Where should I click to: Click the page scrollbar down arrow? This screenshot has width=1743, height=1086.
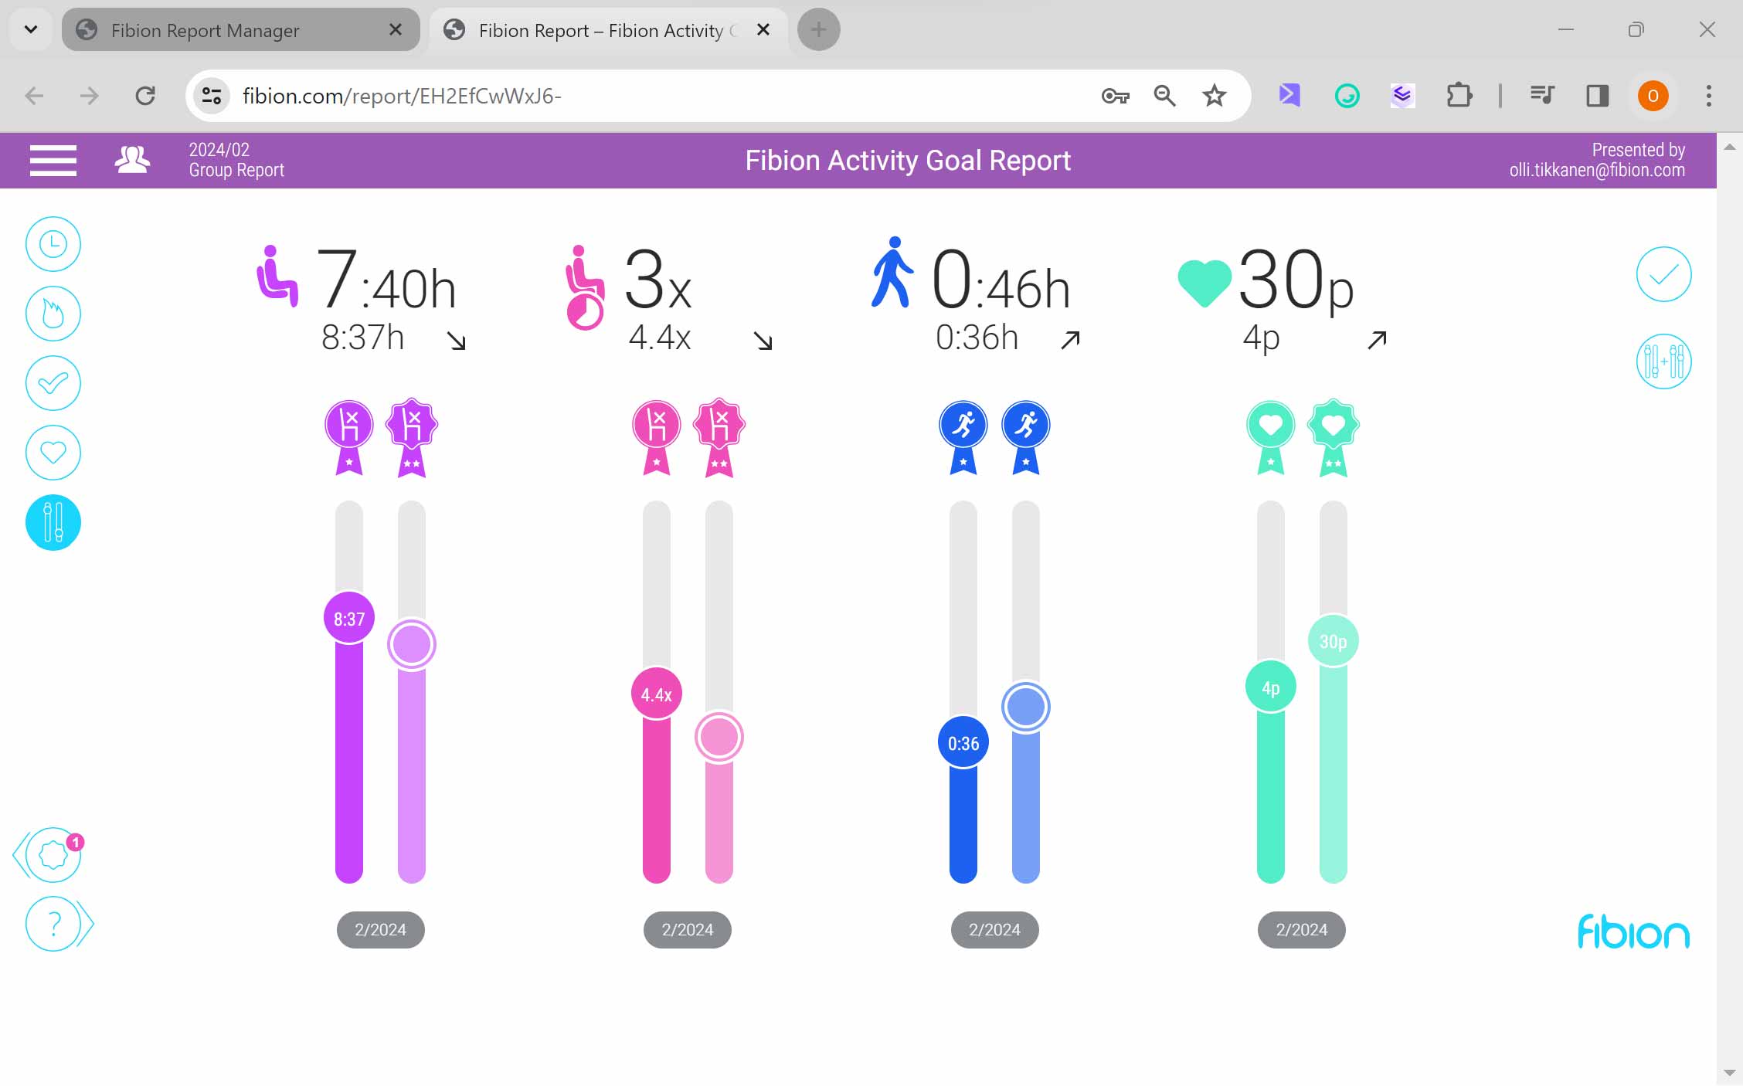tap(1730, 1073)
